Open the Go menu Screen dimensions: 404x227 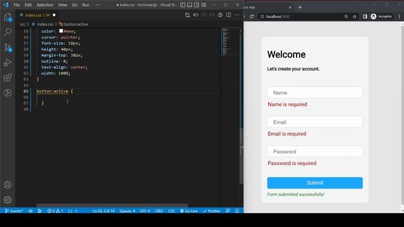coord(74,5)
